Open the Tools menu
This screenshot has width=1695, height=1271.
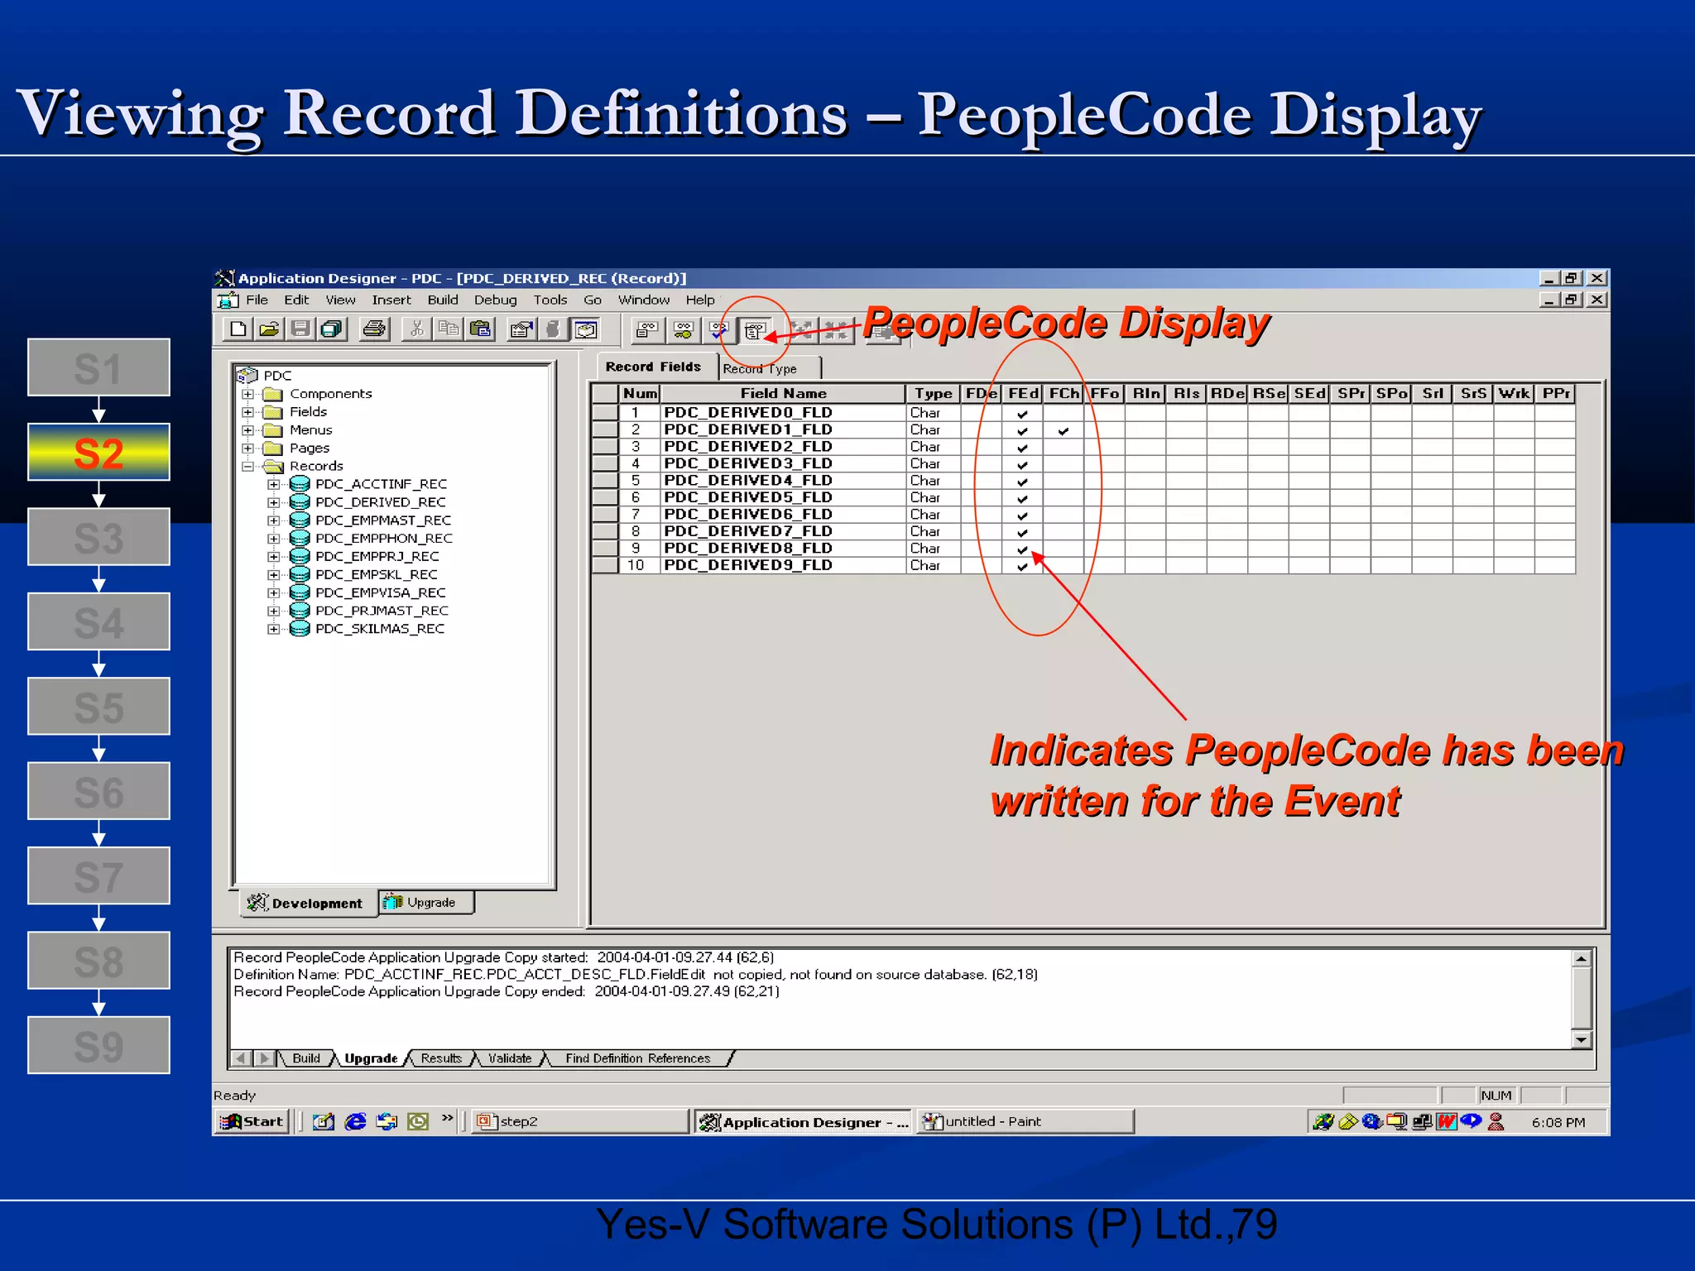550,300
